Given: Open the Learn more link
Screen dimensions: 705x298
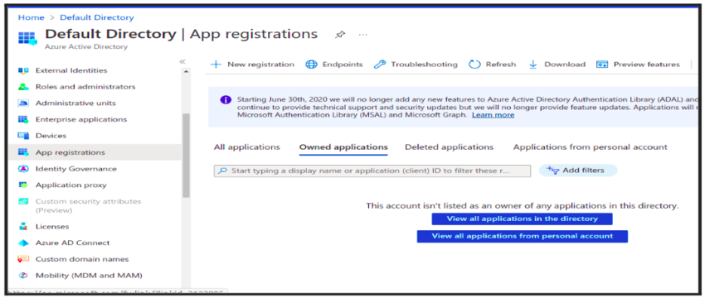Looking at the screenshot, I should (493, 115).
